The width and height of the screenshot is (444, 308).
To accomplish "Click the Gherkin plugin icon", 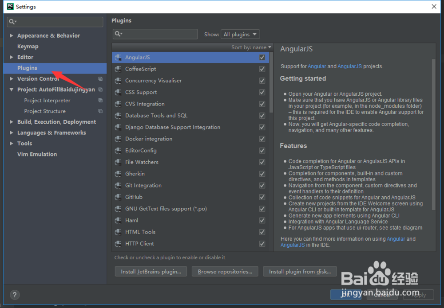I will [x=118, y=174].
